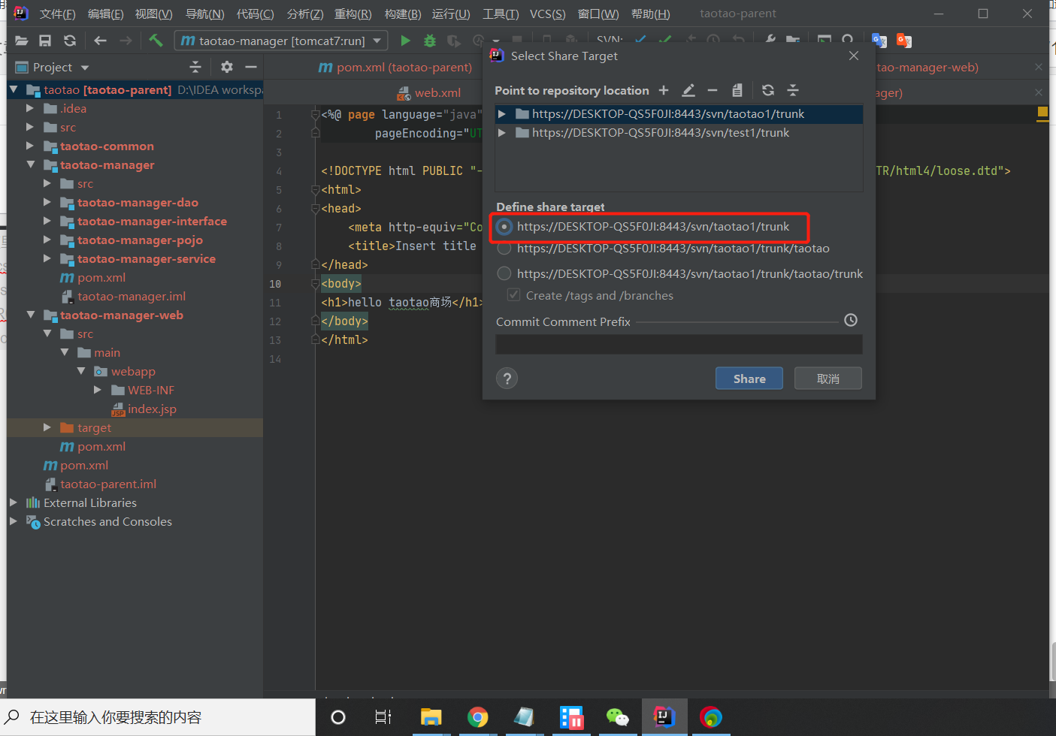Collapse all in the Project panel header
This screenshot has width=1056, height=736.
[195, 67]
